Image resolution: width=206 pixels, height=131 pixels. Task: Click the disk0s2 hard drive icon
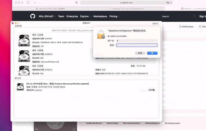(x=24, y=56)
